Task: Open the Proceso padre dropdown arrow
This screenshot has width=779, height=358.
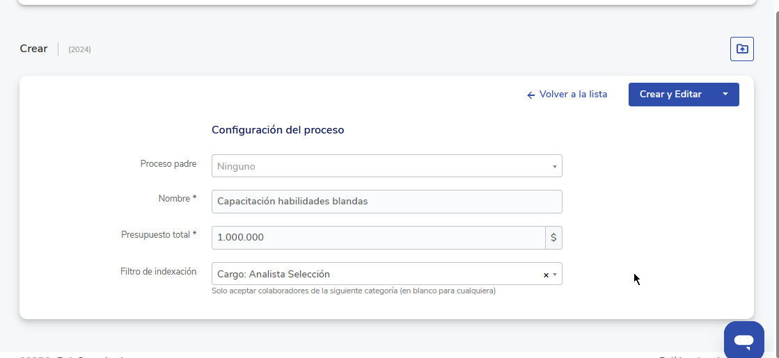Action: pos(554,167)
